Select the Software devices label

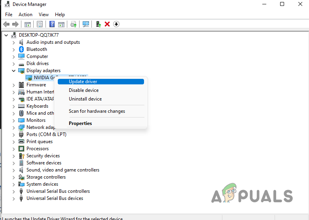point(44,163)
